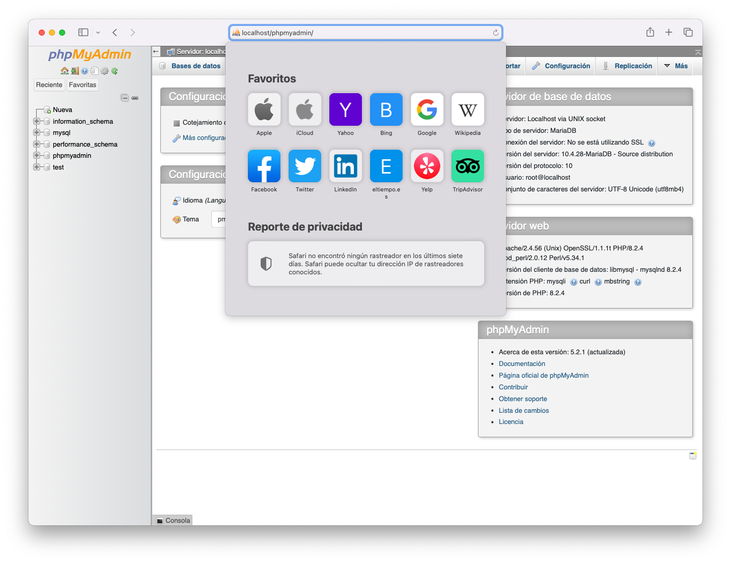This screenshot has width=731, height=563.
Task: Click the Reciente button
Action: [49, 85]
